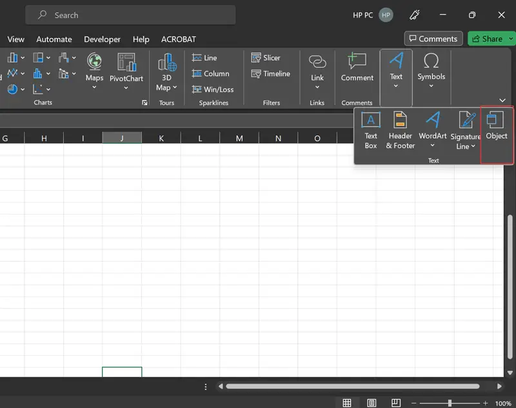Screen dimensions: 516x408
Task: Open the Comments pane button
Action: 433,39
